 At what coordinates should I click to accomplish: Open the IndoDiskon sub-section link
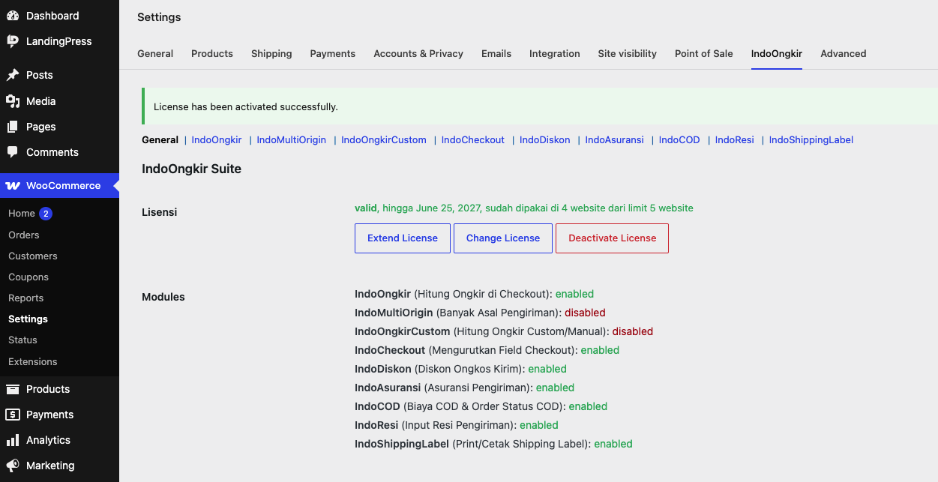point(545,140)
